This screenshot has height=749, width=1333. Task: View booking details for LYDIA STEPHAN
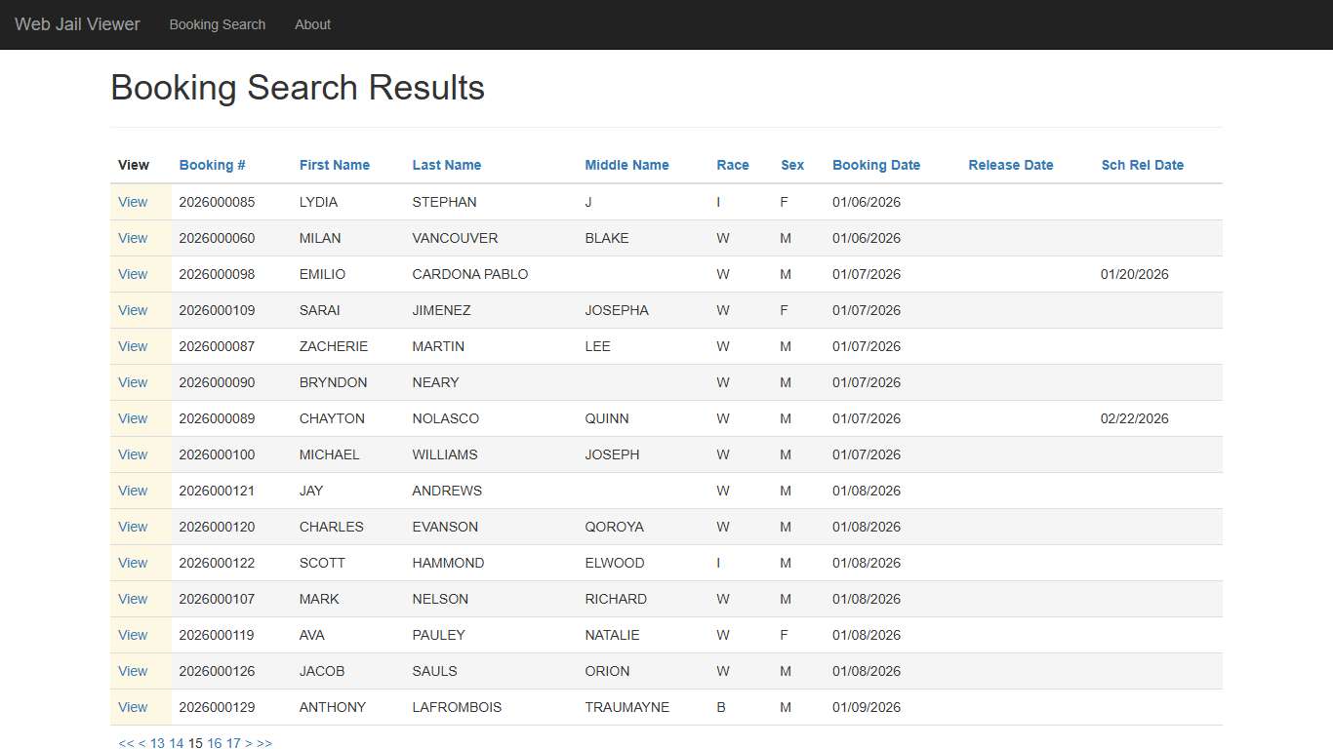(133, 202)
